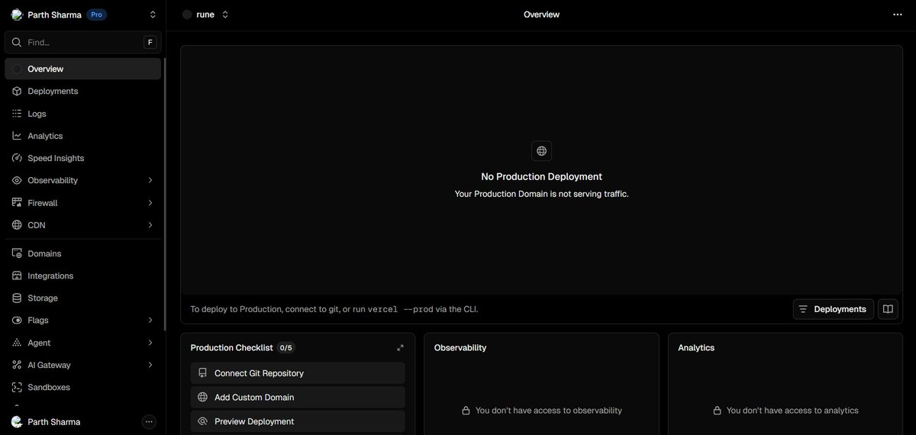Image resolution: width=916 pixels, height=435 pixels.
Task: Click the Speed Insights gauge icon
Action: (x=17, y=158)
